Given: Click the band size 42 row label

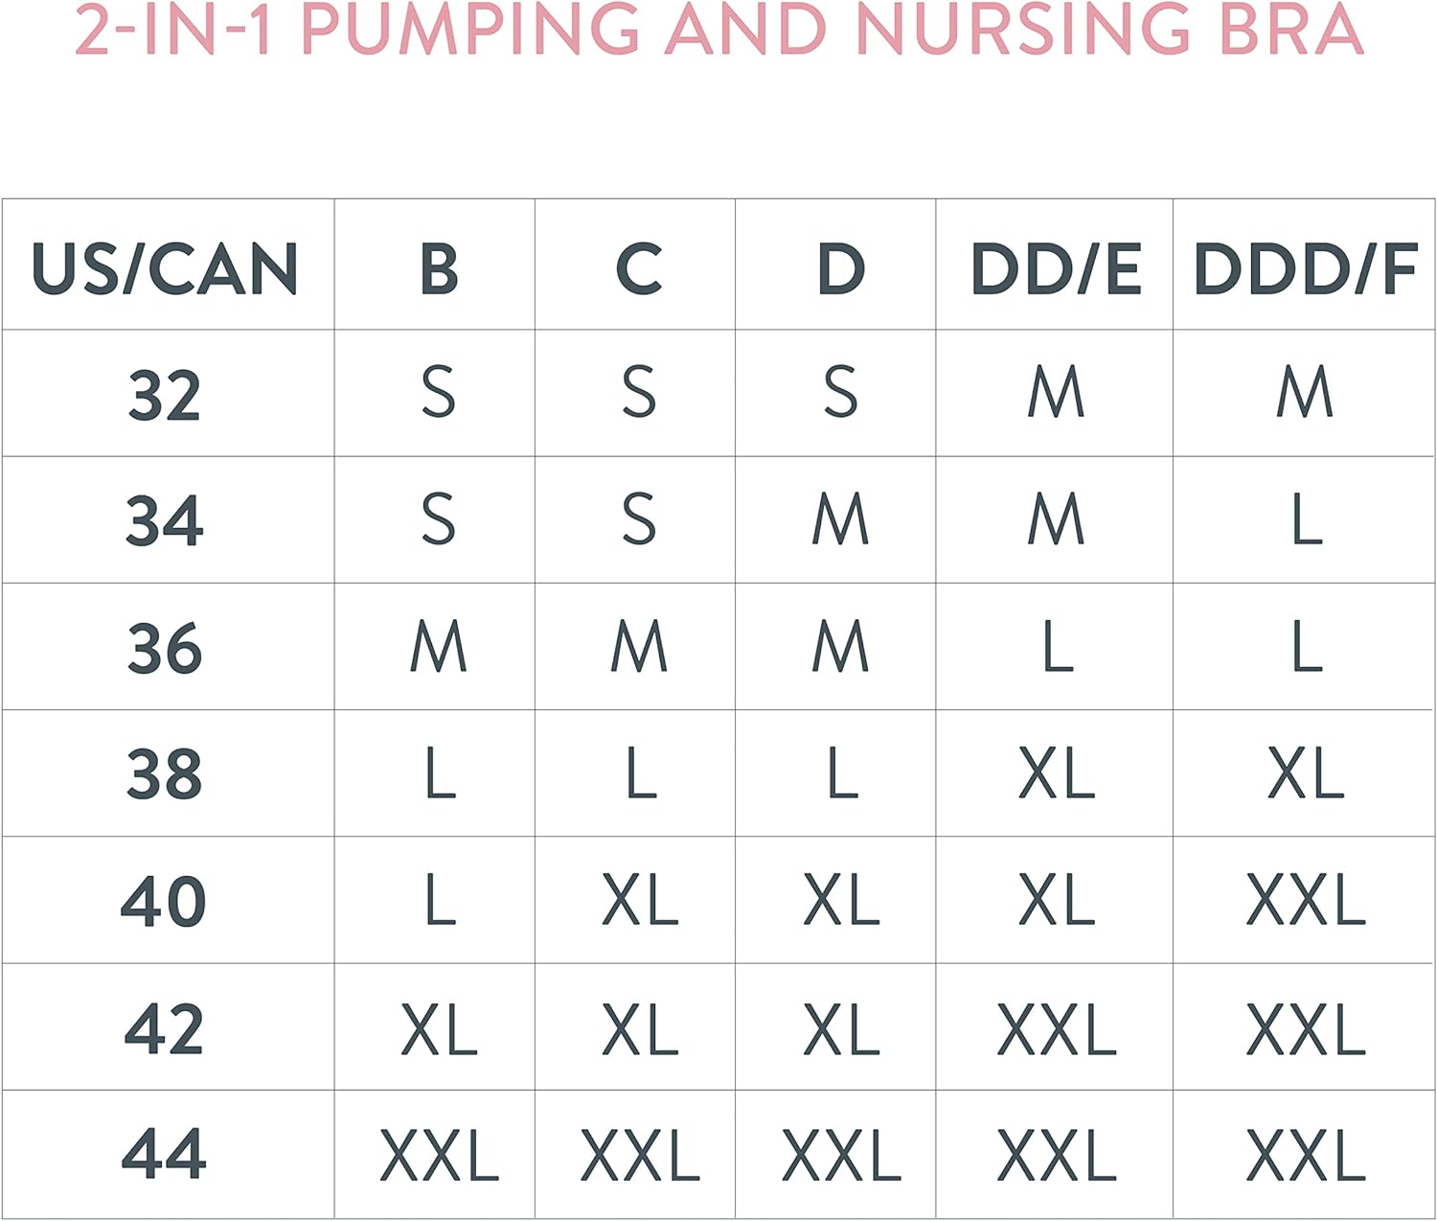Looking at the screenshot, I should 165,1028.
